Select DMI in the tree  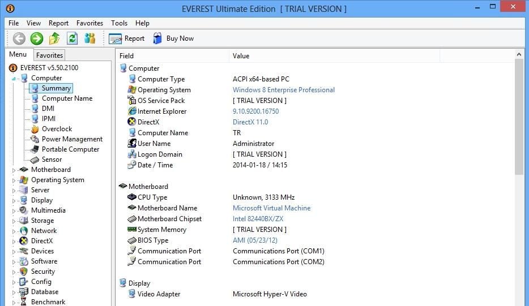[48, 109]
